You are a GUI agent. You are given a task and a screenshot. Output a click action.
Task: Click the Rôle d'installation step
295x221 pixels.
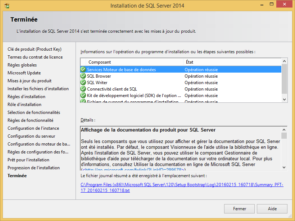pos(24,104)
